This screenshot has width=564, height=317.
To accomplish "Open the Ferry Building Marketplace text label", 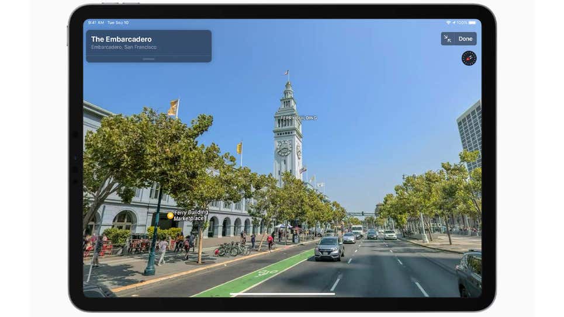I will (190, 215).
